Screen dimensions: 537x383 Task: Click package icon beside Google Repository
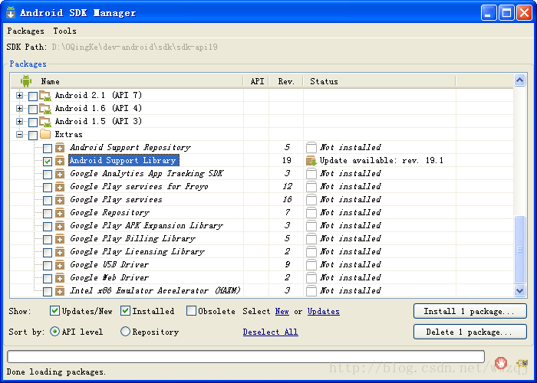click(x=60, y=213)
